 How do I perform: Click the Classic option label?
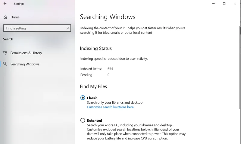coord(92,98)
